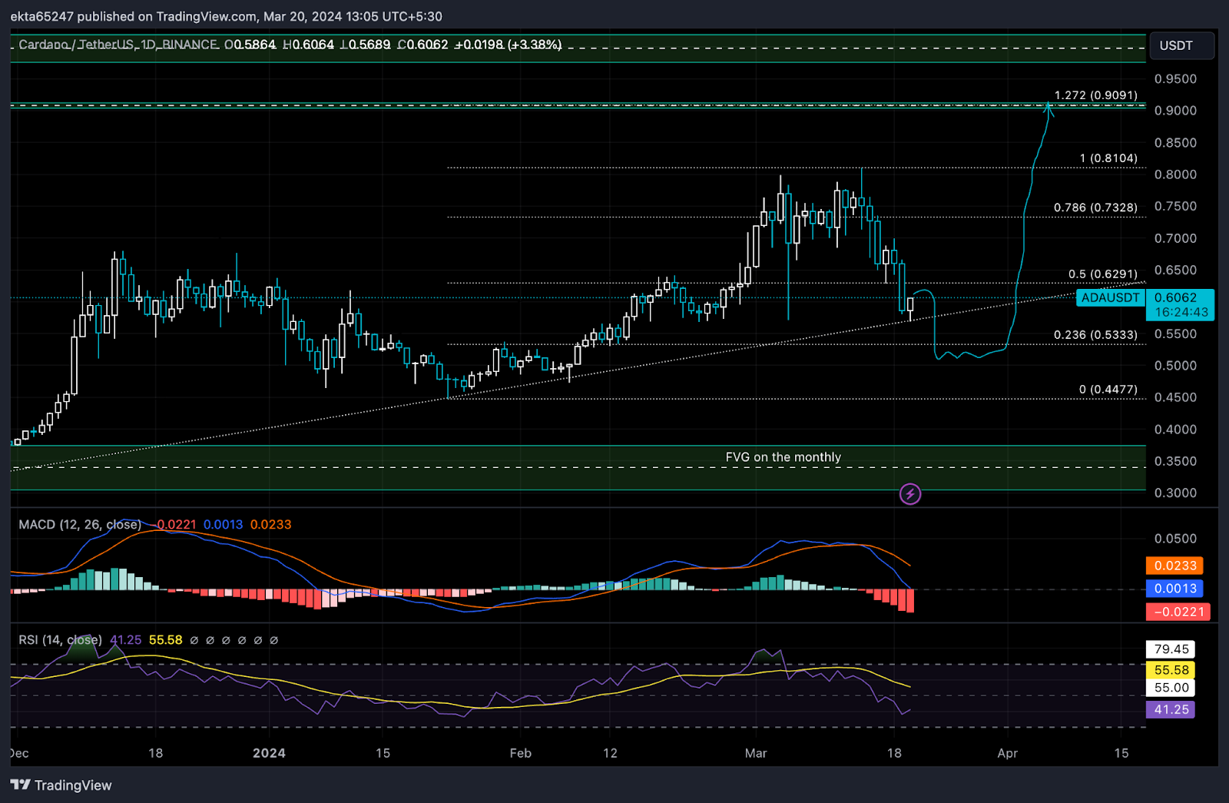
Task: Click the orange 0.0233 MACD signal value tag
Action: pyautogui.click(x=1174, y=566)
